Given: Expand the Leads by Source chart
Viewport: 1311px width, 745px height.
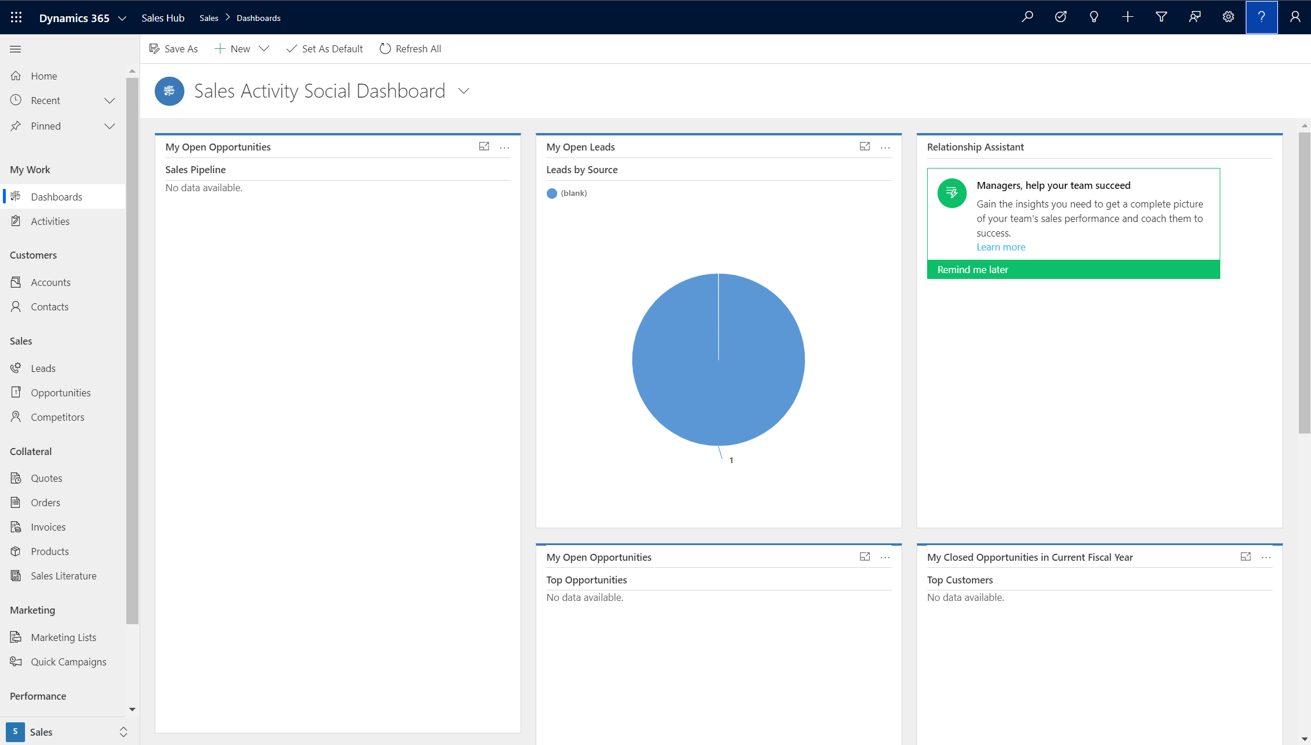Looking at the screenshot, I should pyautogui.click(x=865, y=146).
